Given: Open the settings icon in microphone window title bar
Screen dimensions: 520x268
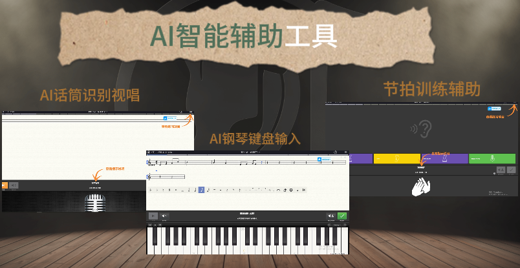Looking at the screenshot, I should pos(180,112).
